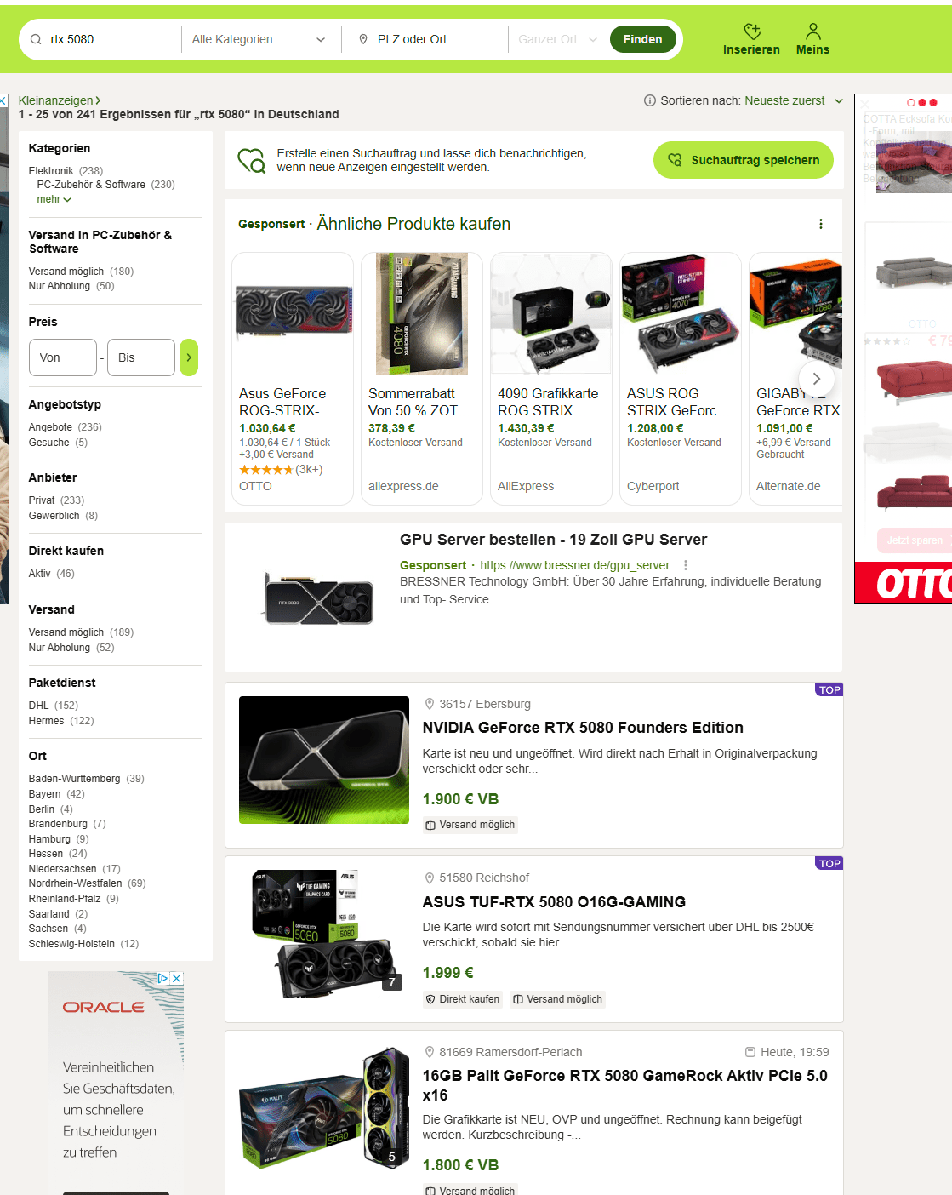Open the Meins profile icon
Viewport: 952px width, 1195px height.
coord(813,31)
